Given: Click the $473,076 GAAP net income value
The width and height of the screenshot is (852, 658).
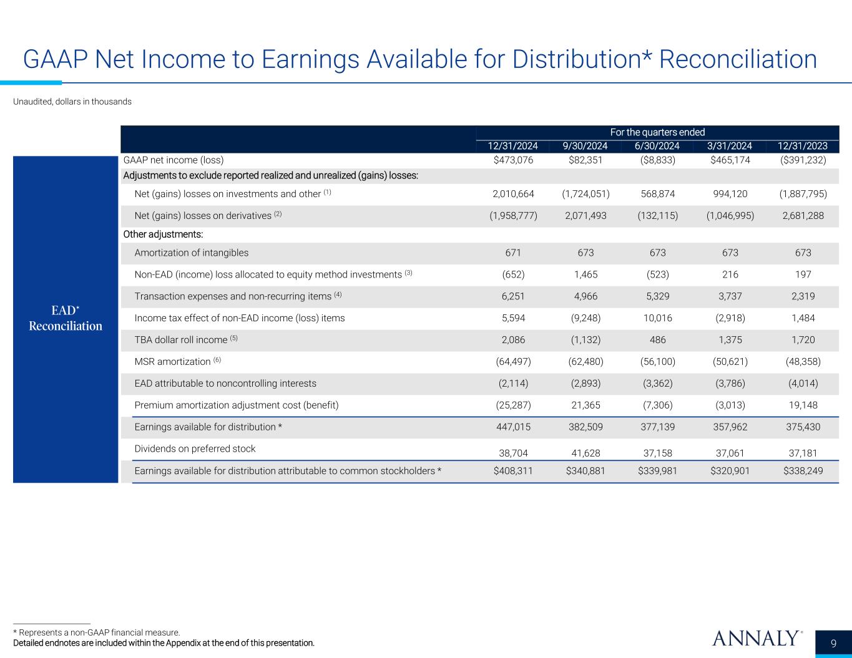Looking at the screenshot, I should pos(513,160).
